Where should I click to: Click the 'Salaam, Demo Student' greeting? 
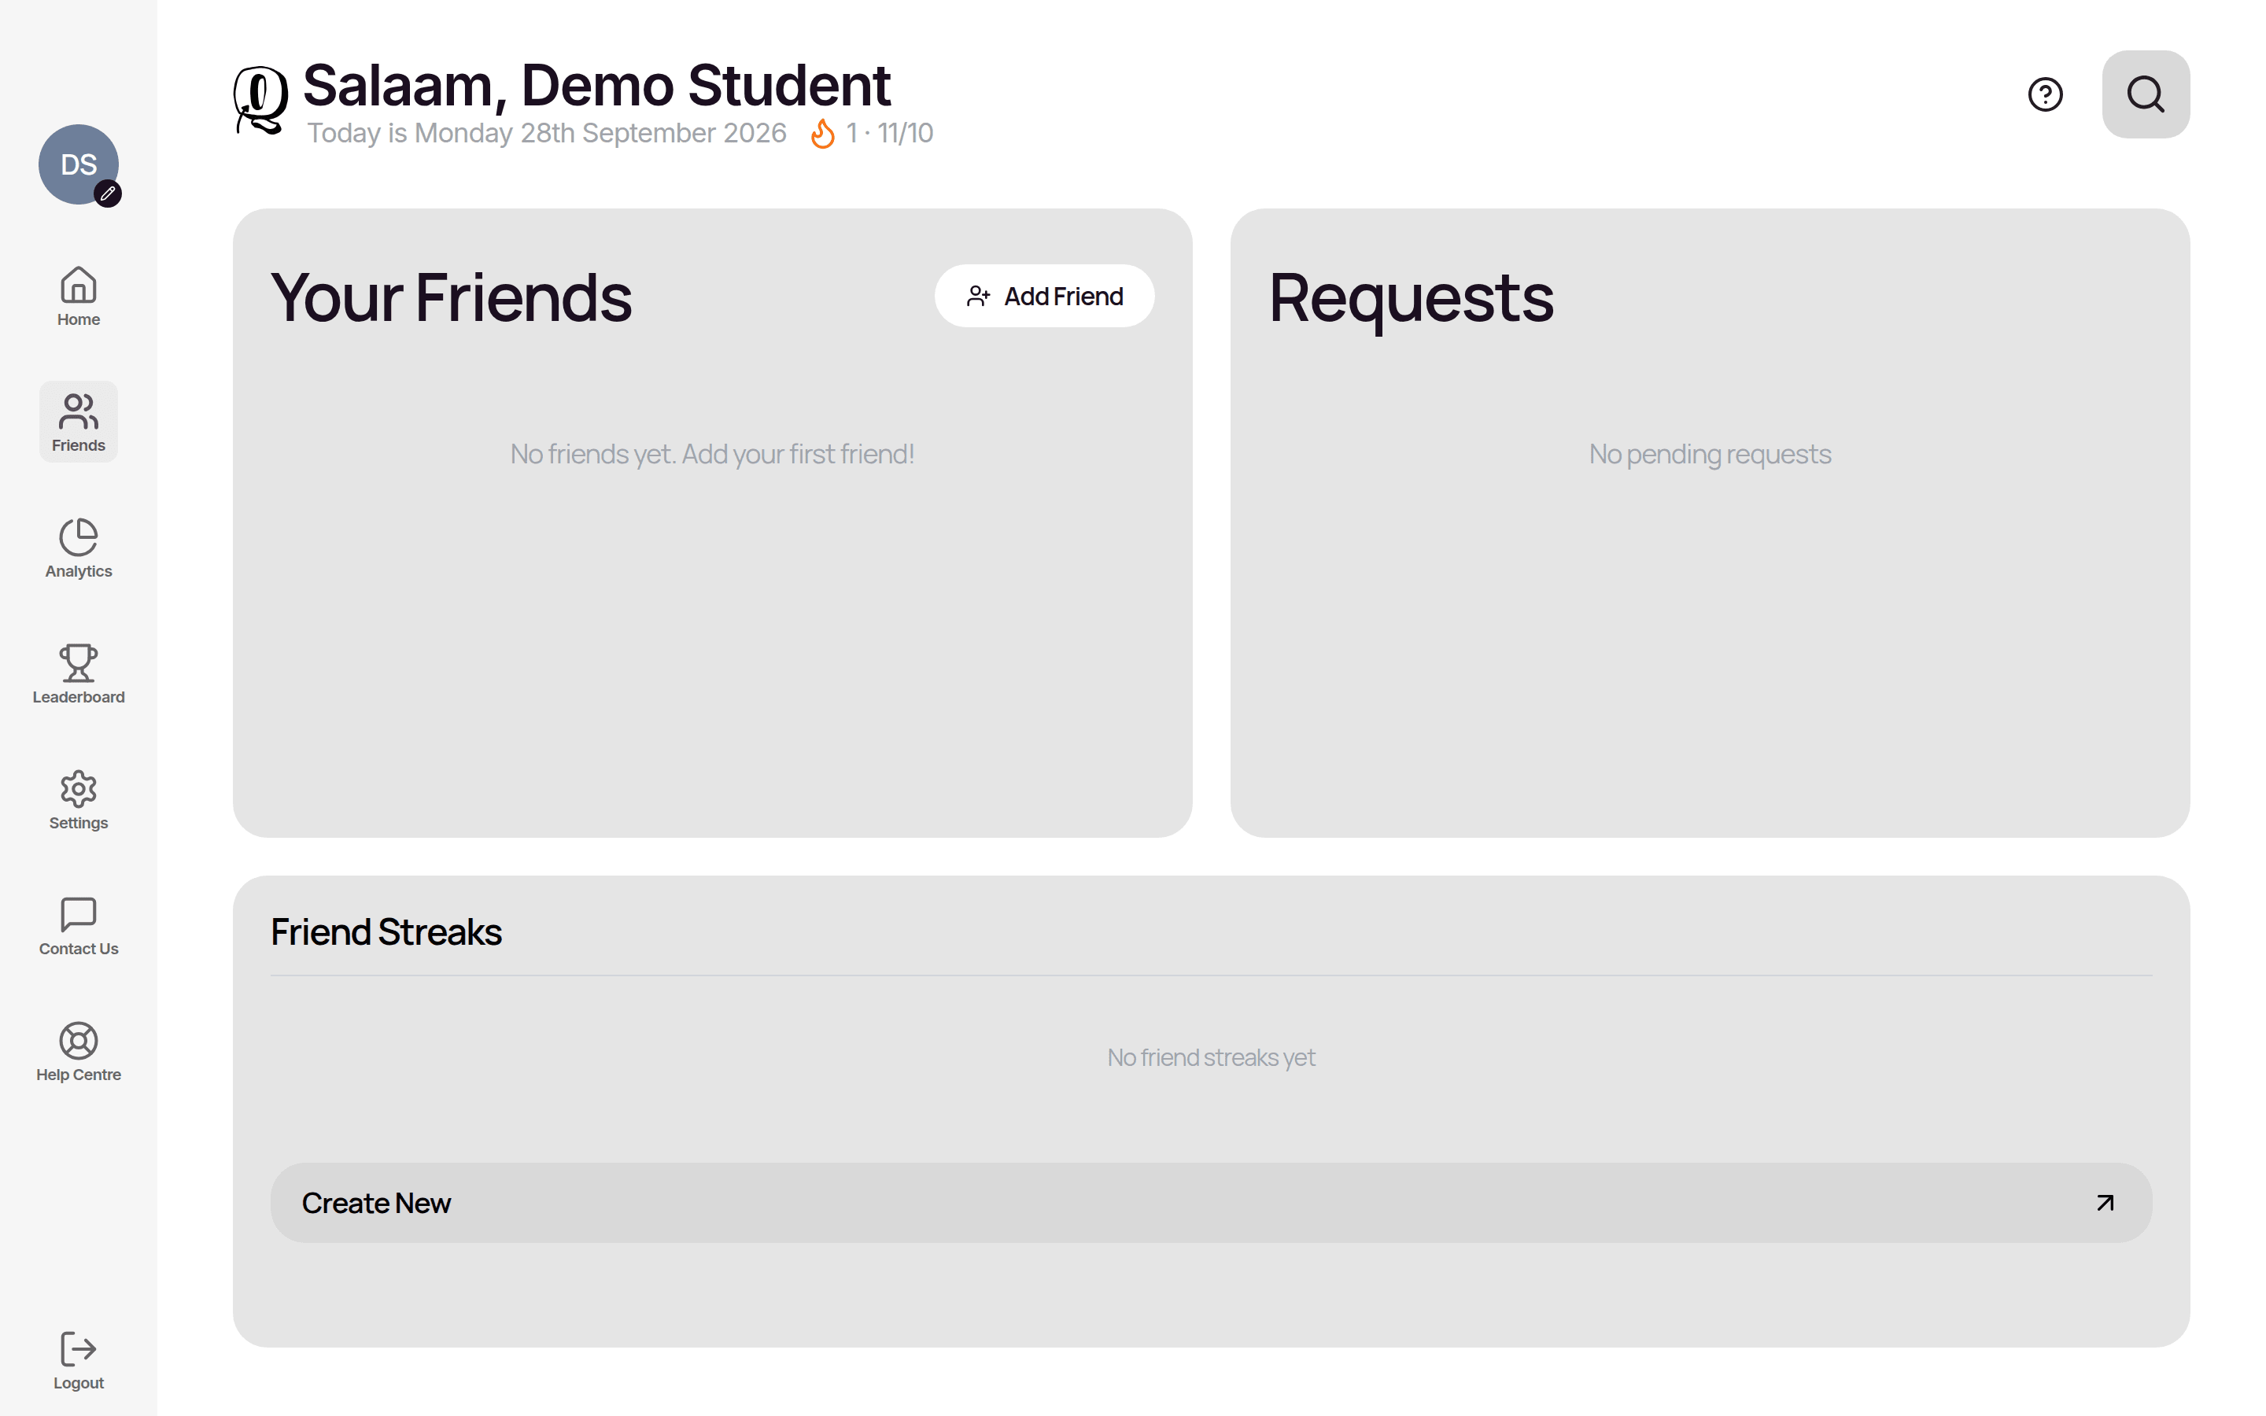[x=596, y=85]
